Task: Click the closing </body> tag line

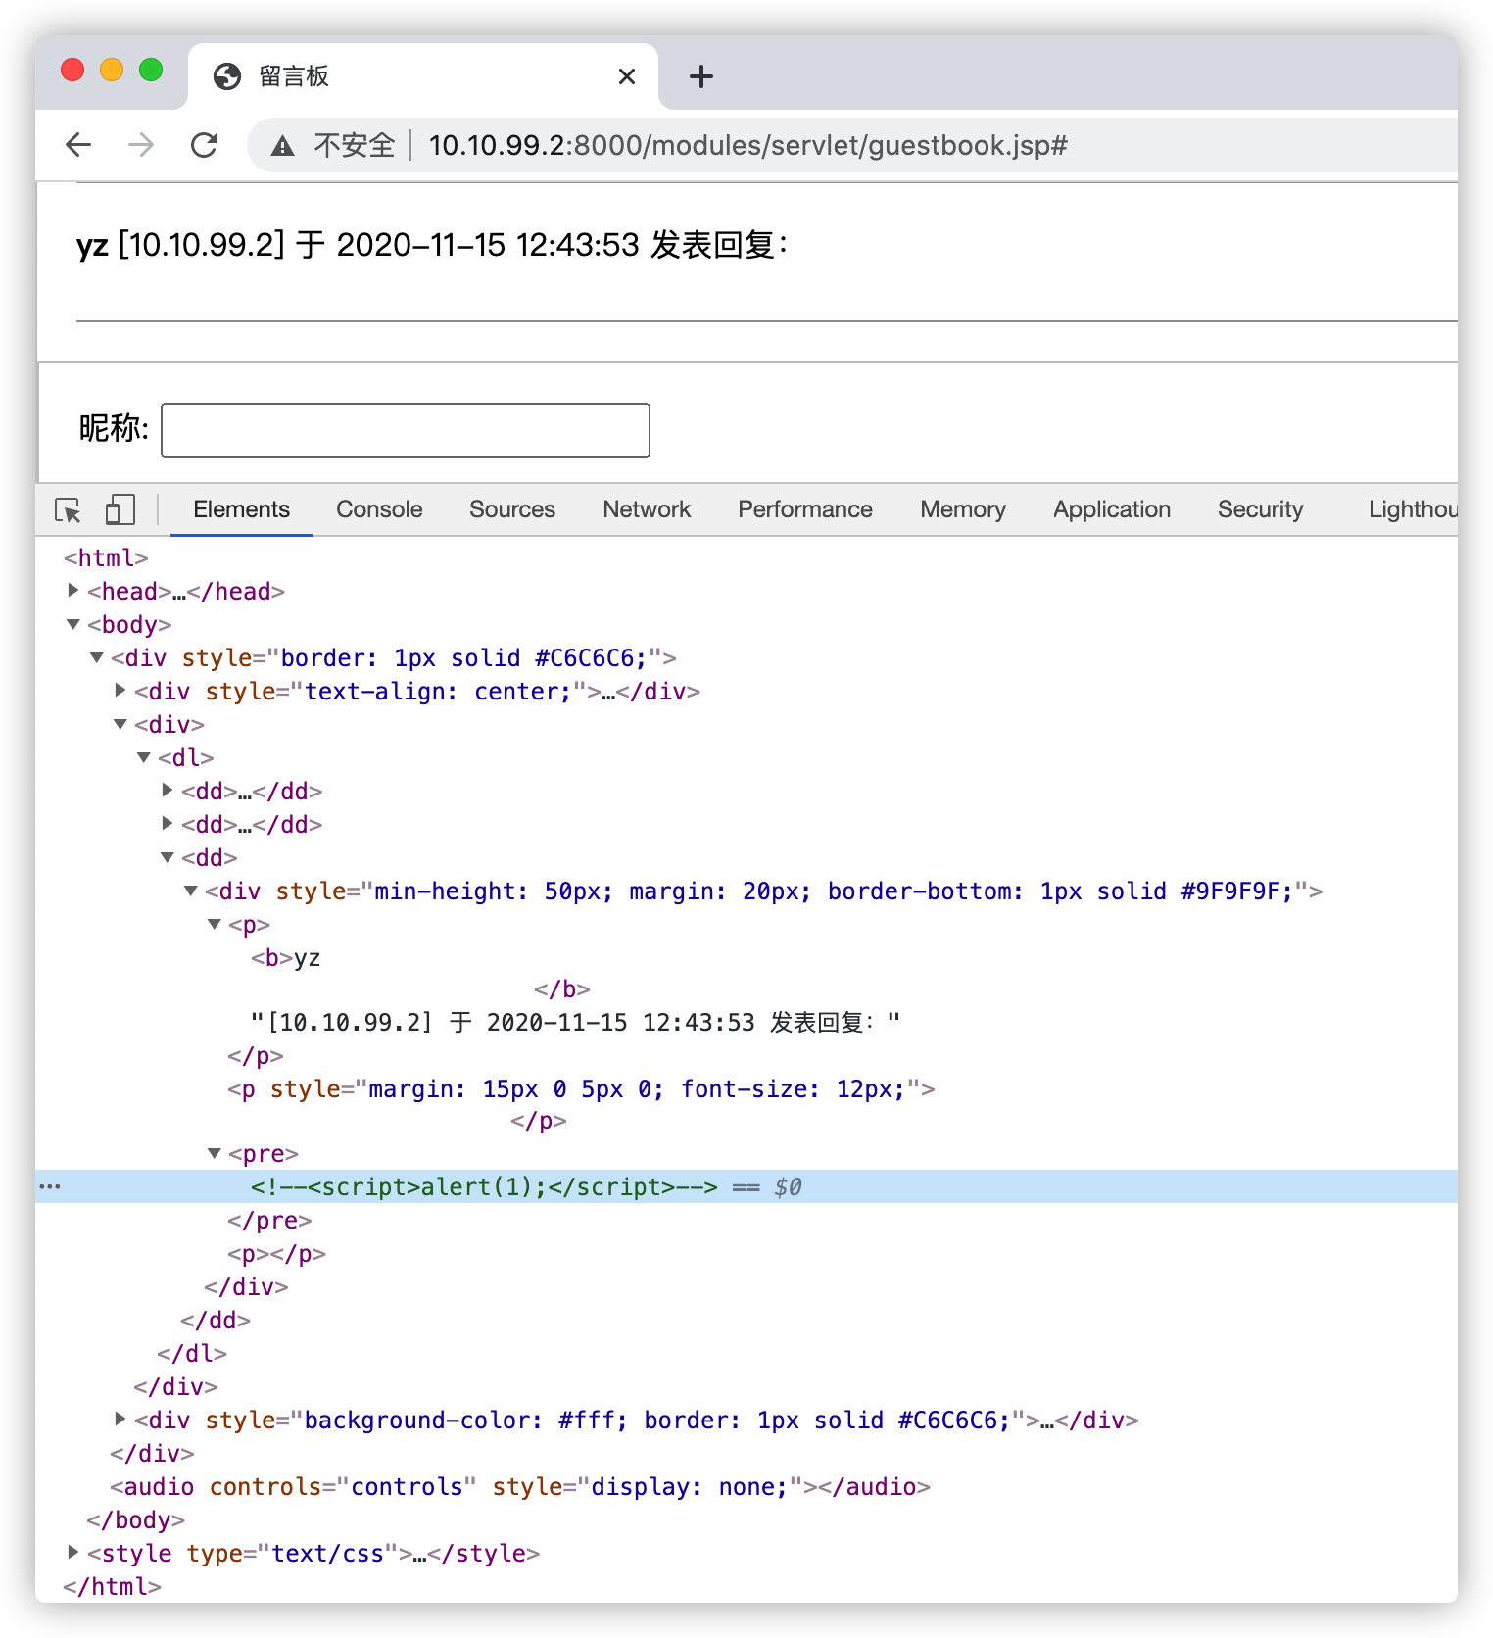Action: (136, 1520)
